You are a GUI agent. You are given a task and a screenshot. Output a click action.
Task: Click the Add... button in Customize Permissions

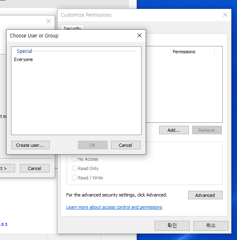pyautogui.click(x=174, y=130)
